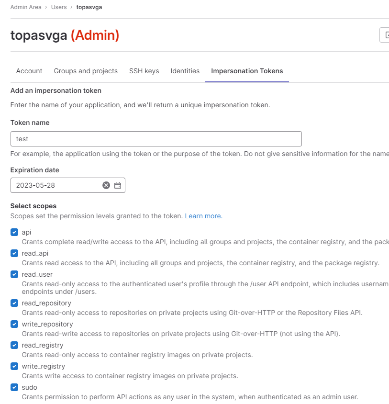Screen dimensions: 389x404
Task: Uncheck the read_api scope checkbox
Action: click(x=14, y=253)
